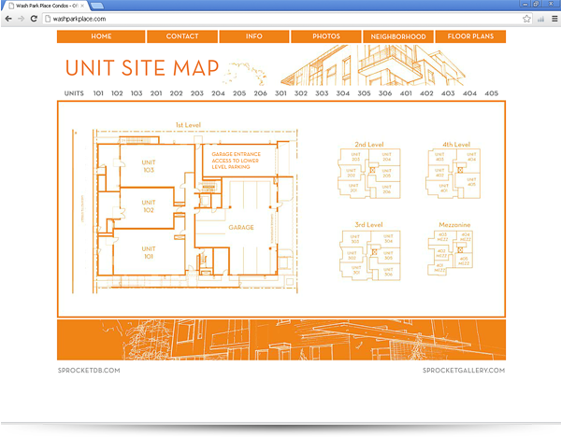Select the Wash Park Place Condos tab
This screenshot has height=437, width=561.
(x=46, y=6)
